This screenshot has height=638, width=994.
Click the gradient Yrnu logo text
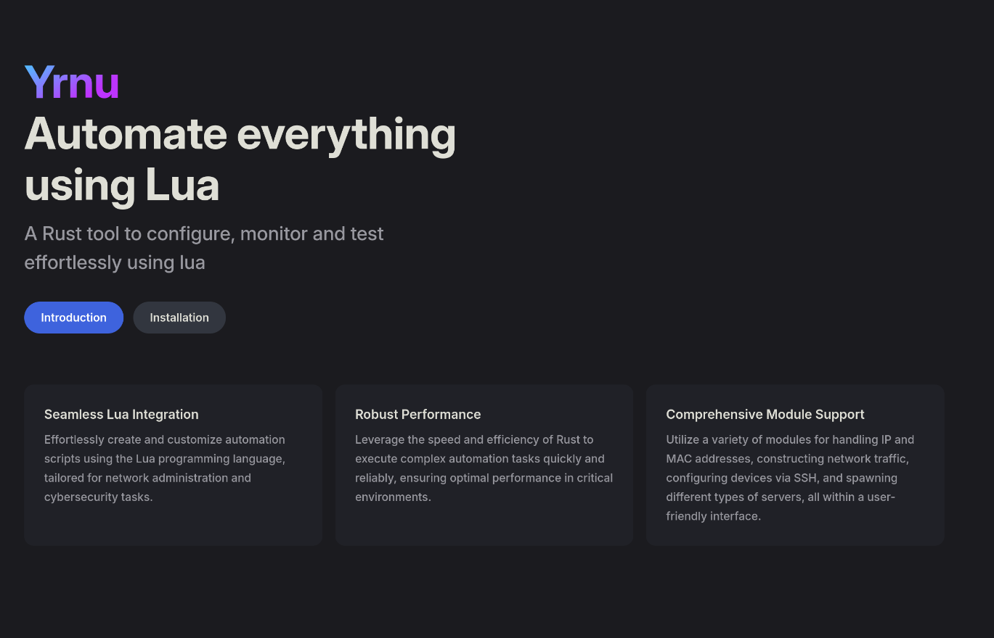tap(72, 83)
